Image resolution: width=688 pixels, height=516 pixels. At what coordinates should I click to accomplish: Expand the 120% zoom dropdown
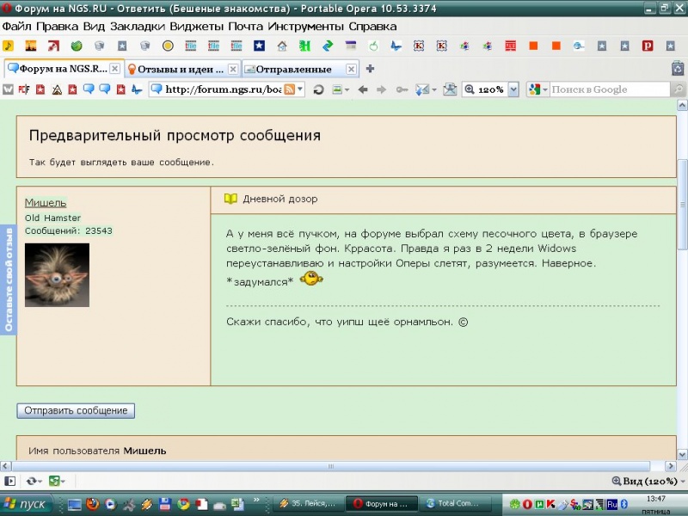(x=513, y=89)
